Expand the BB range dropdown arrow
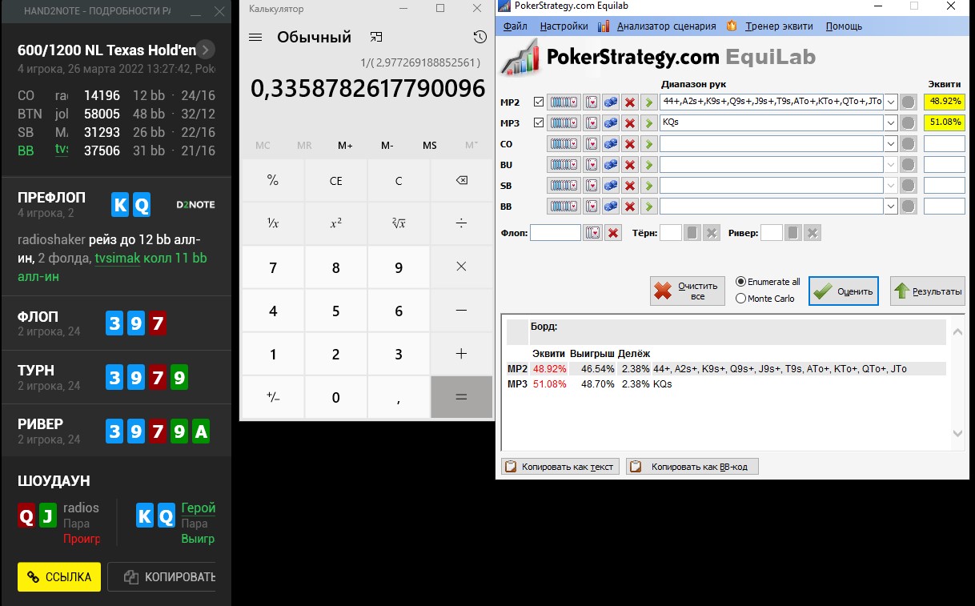The image size is (975, 606). pyautogui.click(x=890, y=207)
